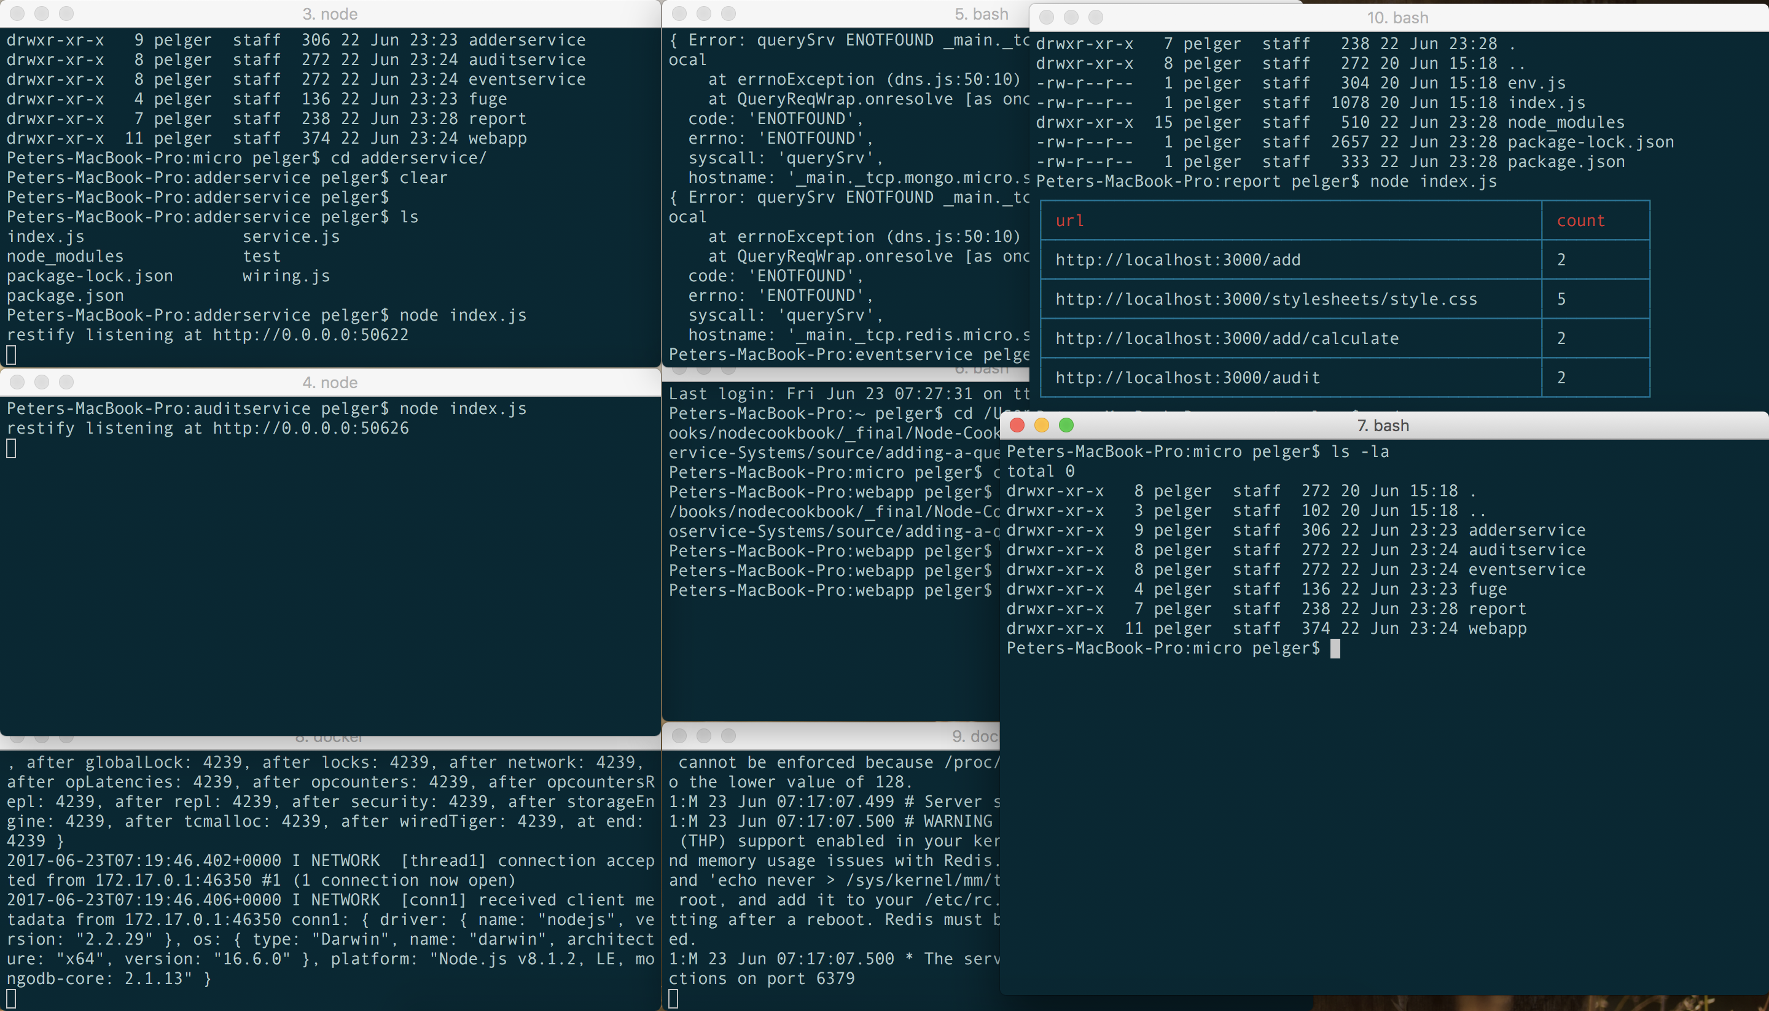This screenshot has width=1769, height=1011.
Task: Close the '7. bash' window with the red button
Action: (1017, 425)
